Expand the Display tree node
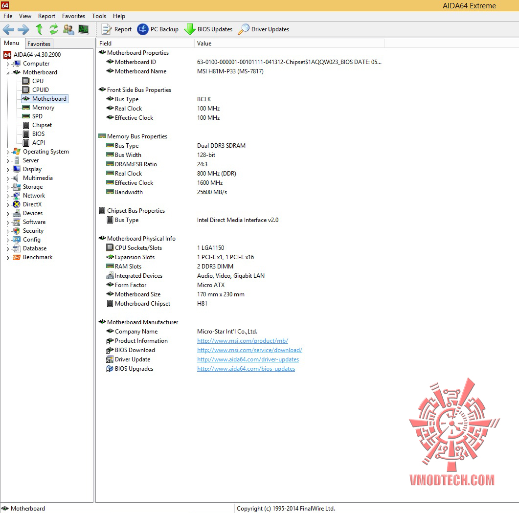Screen dimensions: 519x513 point(8,170)
